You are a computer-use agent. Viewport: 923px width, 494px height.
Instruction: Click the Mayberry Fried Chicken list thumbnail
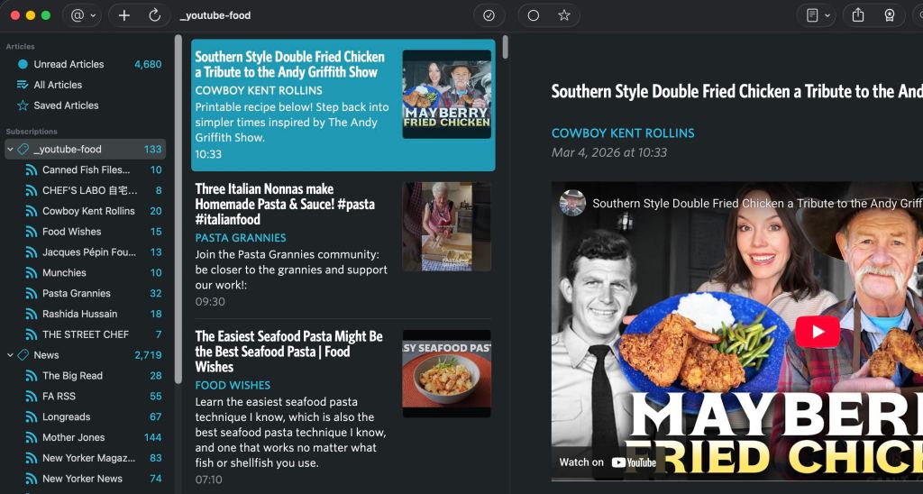coord(447,95)
